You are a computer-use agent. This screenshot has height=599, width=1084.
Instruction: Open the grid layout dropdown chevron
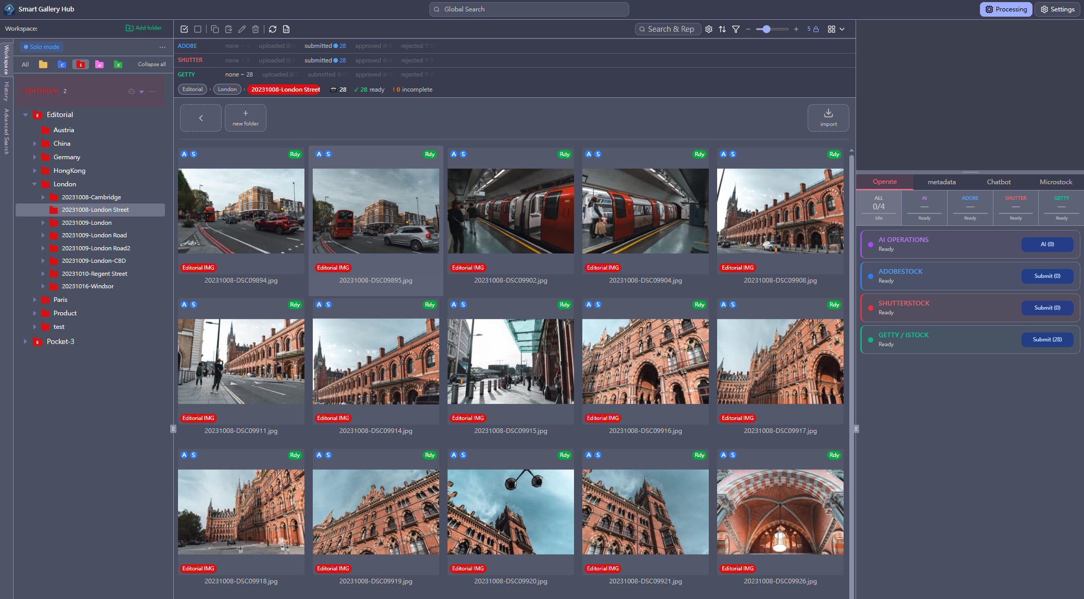pyautogui.click(x=841, y=29)
